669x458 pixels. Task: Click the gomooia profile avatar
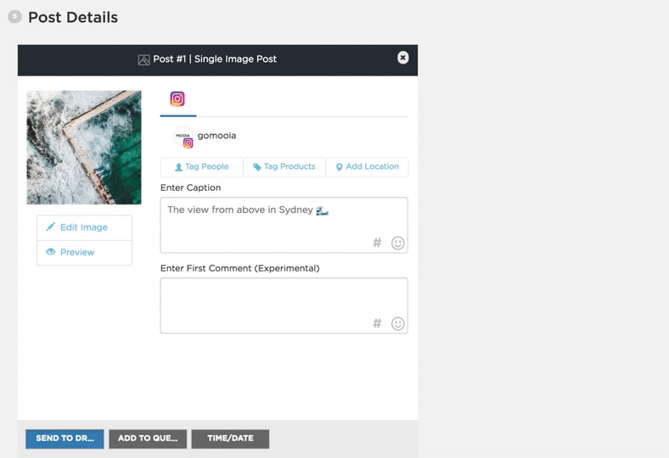[183, 137]
